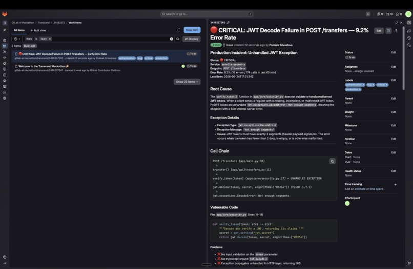This screenshot has height=269, width=413.
Task: Click the Add view tab
Action: point(38,30)
